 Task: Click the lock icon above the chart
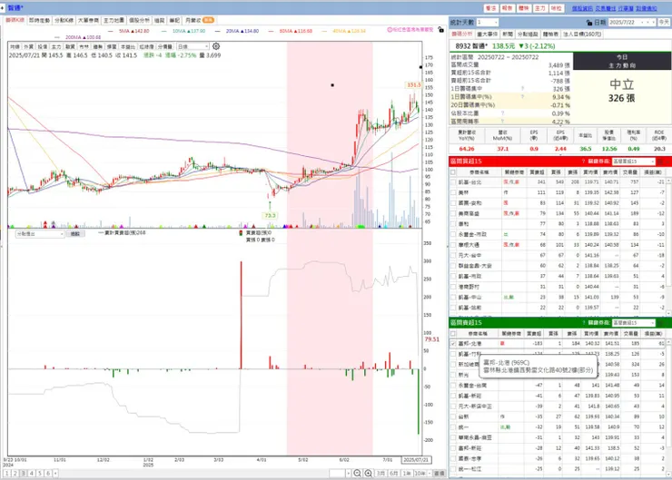coord(441,30)
